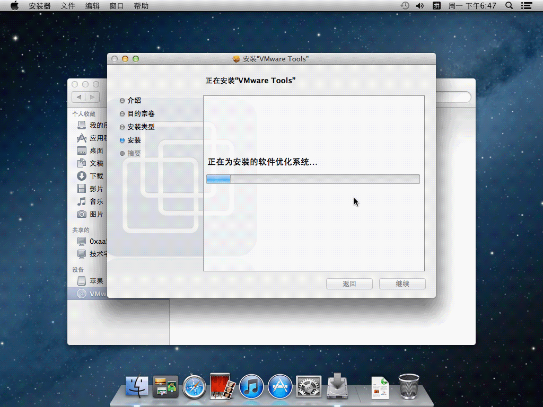Launch App Store from the Dock
The height and width of the screenshot is (407, 543).
pos(280,386)
